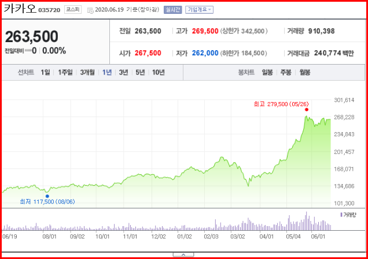
Task: Click the 268,228 y-axis label
Action: coord(344,117)
